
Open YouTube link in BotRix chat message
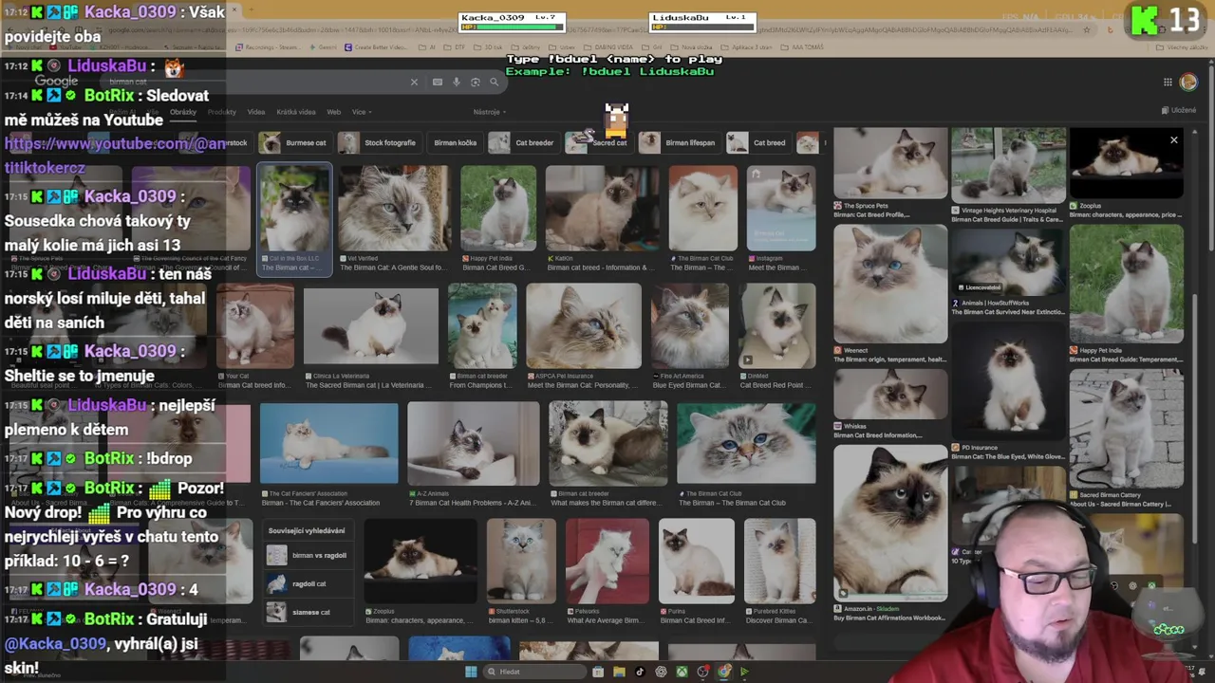[114, 156]
